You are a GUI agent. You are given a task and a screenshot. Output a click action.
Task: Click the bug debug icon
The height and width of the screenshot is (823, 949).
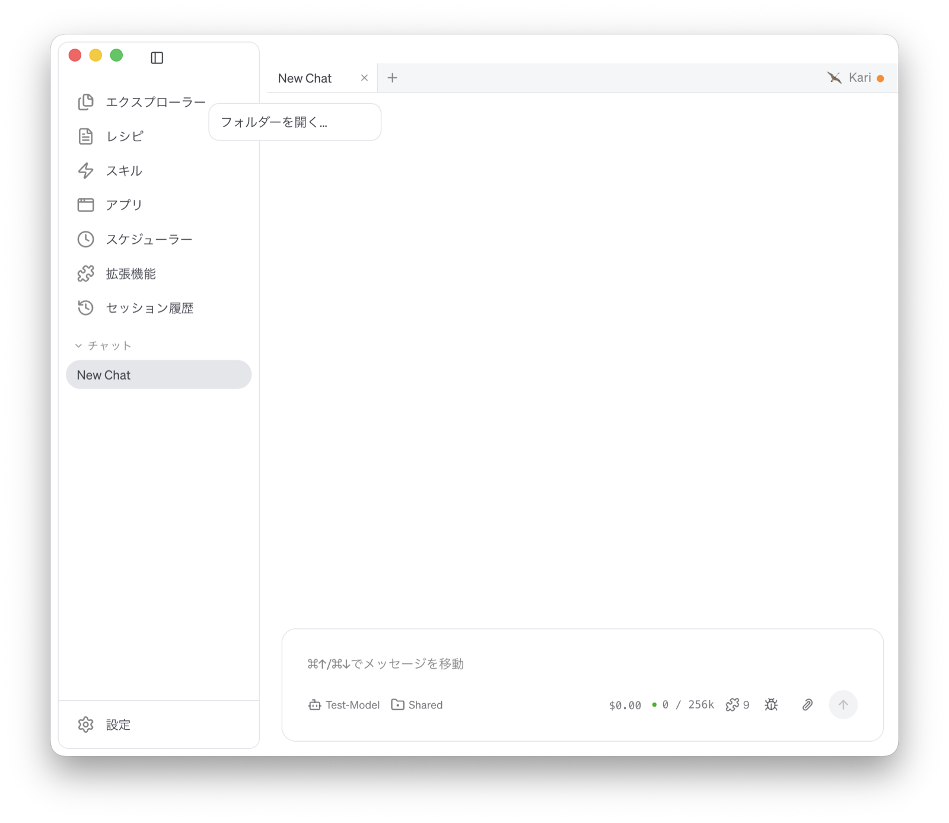(x=771, y=704)
